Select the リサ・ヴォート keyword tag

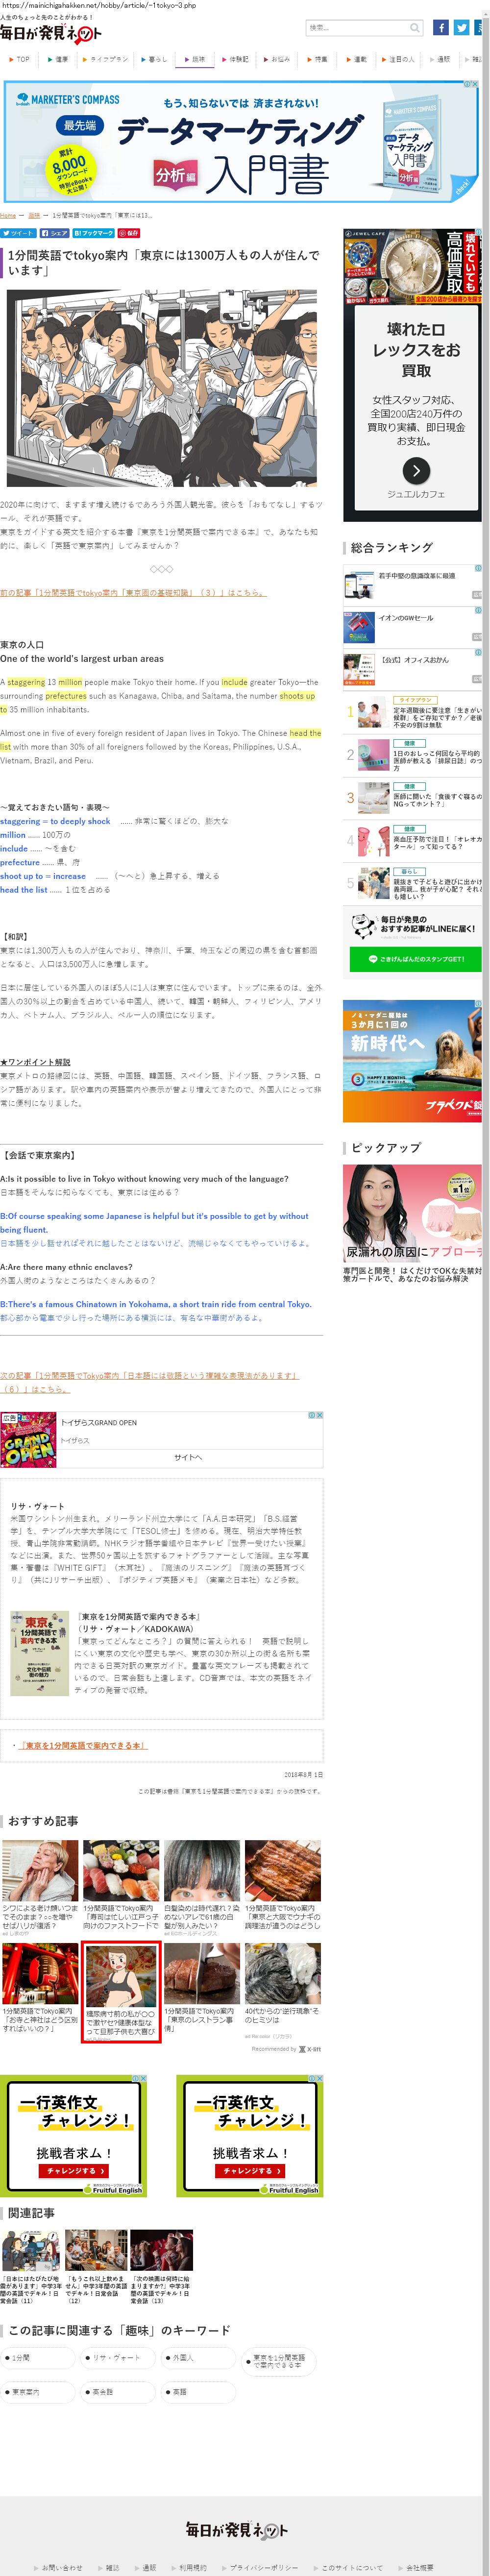[119, 2357]
